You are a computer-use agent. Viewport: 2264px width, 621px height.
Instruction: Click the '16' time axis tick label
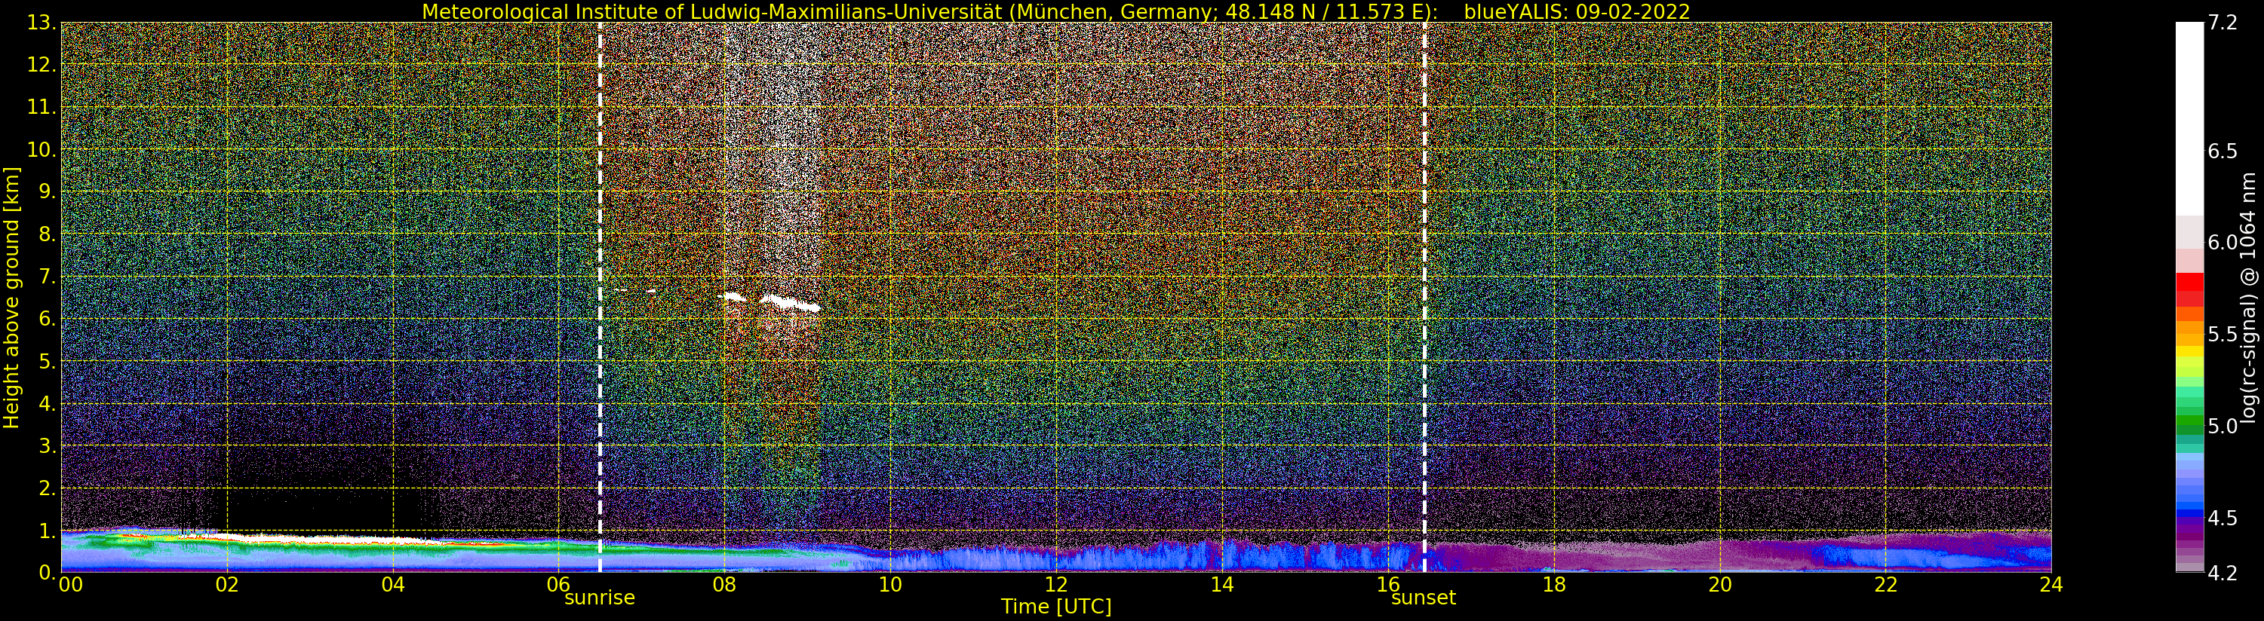1388,585
